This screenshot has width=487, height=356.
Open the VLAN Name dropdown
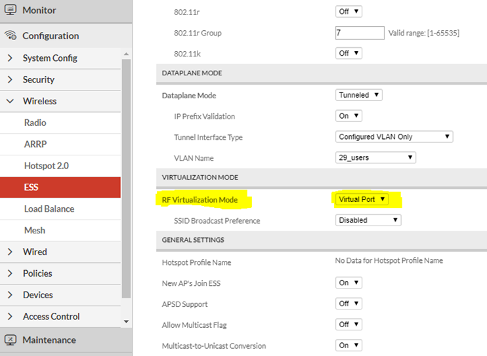click(x=375, y=157)
